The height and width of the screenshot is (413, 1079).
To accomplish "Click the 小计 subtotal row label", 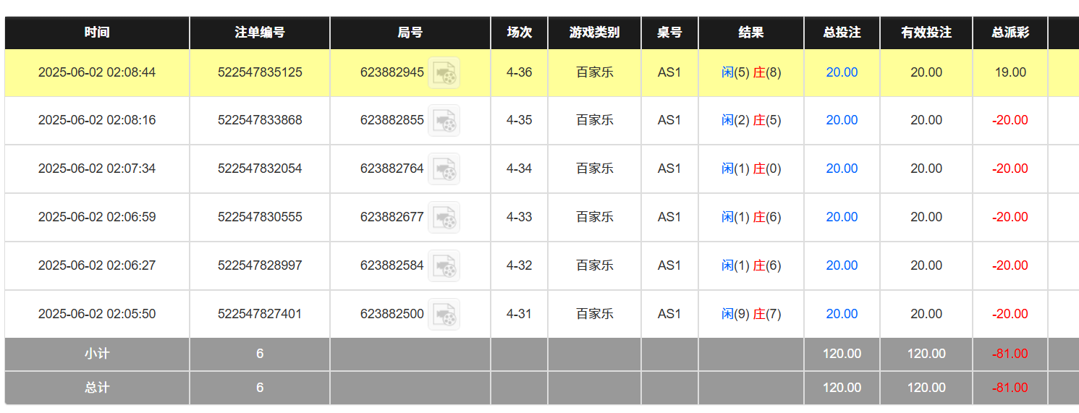I will click(x=97, y=354).
